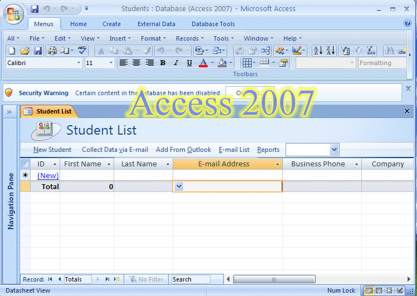Open the Format menu
Viewport: 417px width, 296px height.
pyautogui.click(x=153, y=38)
